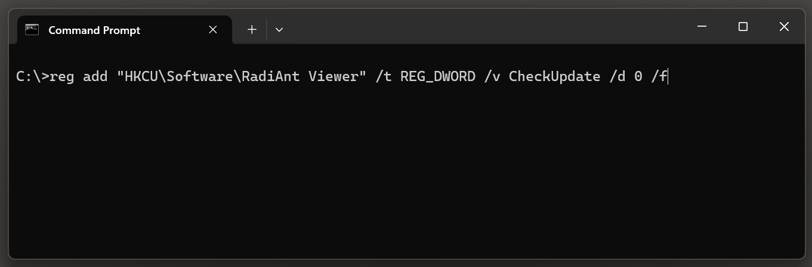Click the CheckUpdate value name
812x267 pixels.
tap(554, 77)
